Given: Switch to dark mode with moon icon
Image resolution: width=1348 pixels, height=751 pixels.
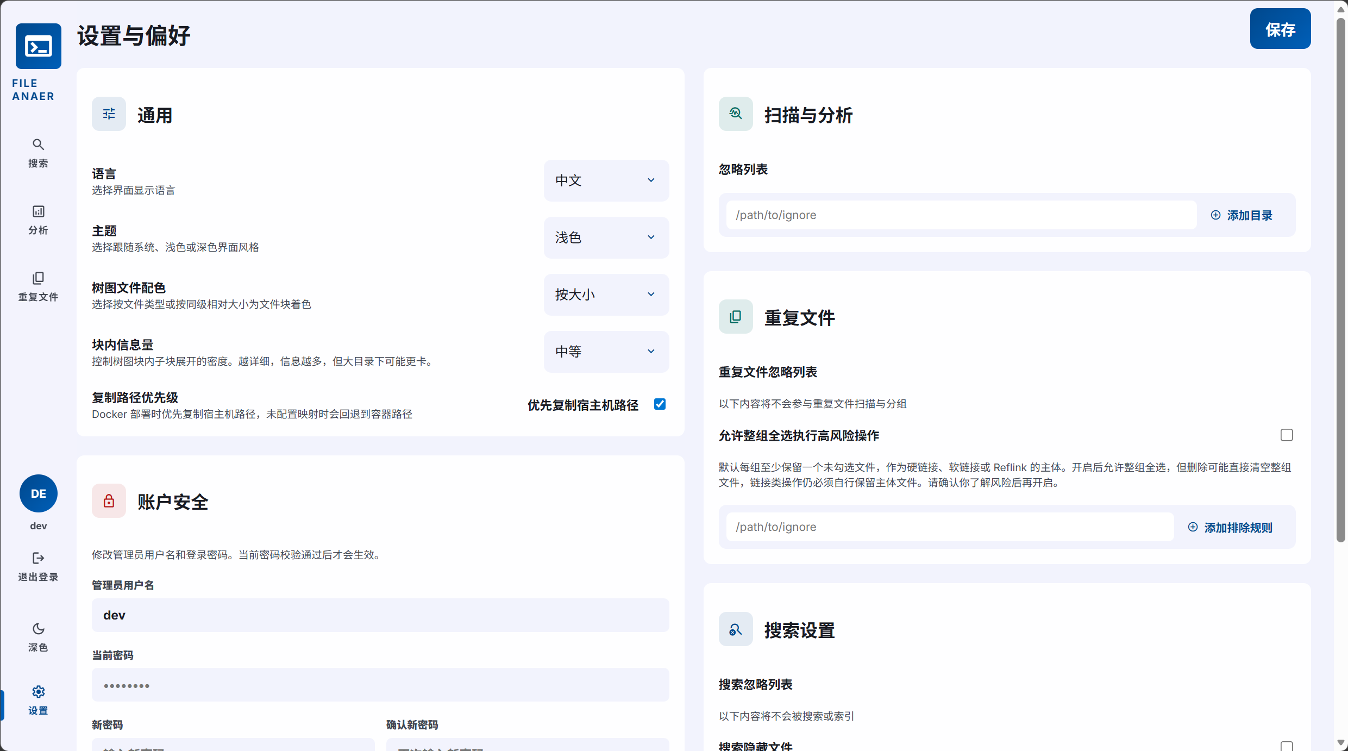Looking at the screenshot, I should tap(38, 629).
